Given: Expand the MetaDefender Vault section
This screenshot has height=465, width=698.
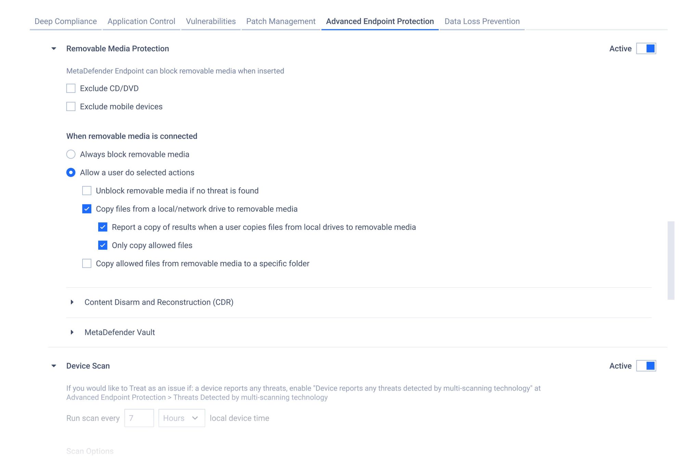Looking at the screenshot, I should tap(72, 332).
